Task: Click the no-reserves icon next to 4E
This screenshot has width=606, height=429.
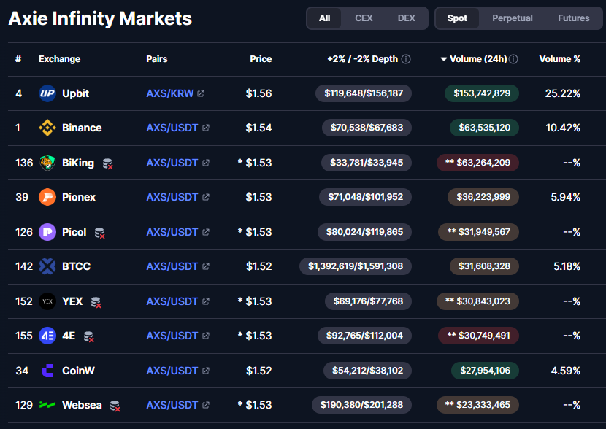Action: [x=89, y=337]
